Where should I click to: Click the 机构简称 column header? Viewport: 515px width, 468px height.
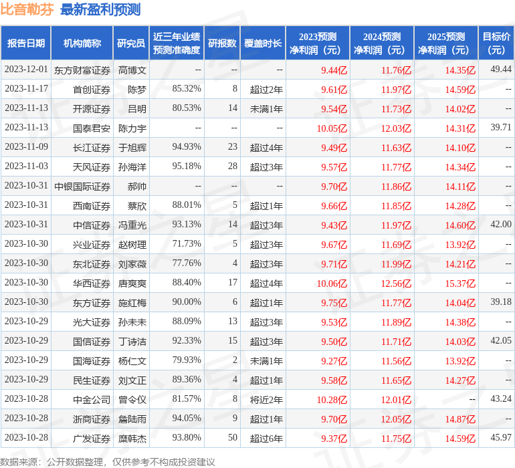tap(82, 43)
